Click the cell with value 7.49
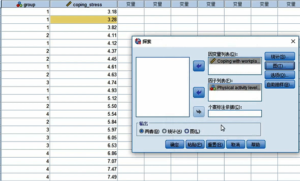This screenshot has height=181, width=300. (x=84, y=177)
